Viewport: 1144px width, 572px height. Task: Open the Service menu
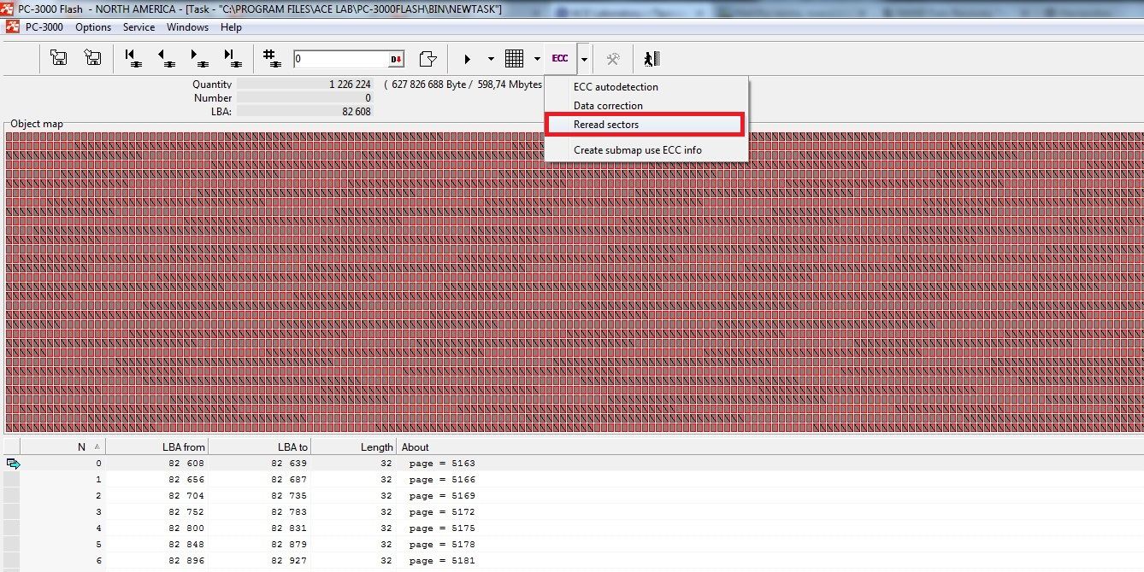click(x=139, y=26)
